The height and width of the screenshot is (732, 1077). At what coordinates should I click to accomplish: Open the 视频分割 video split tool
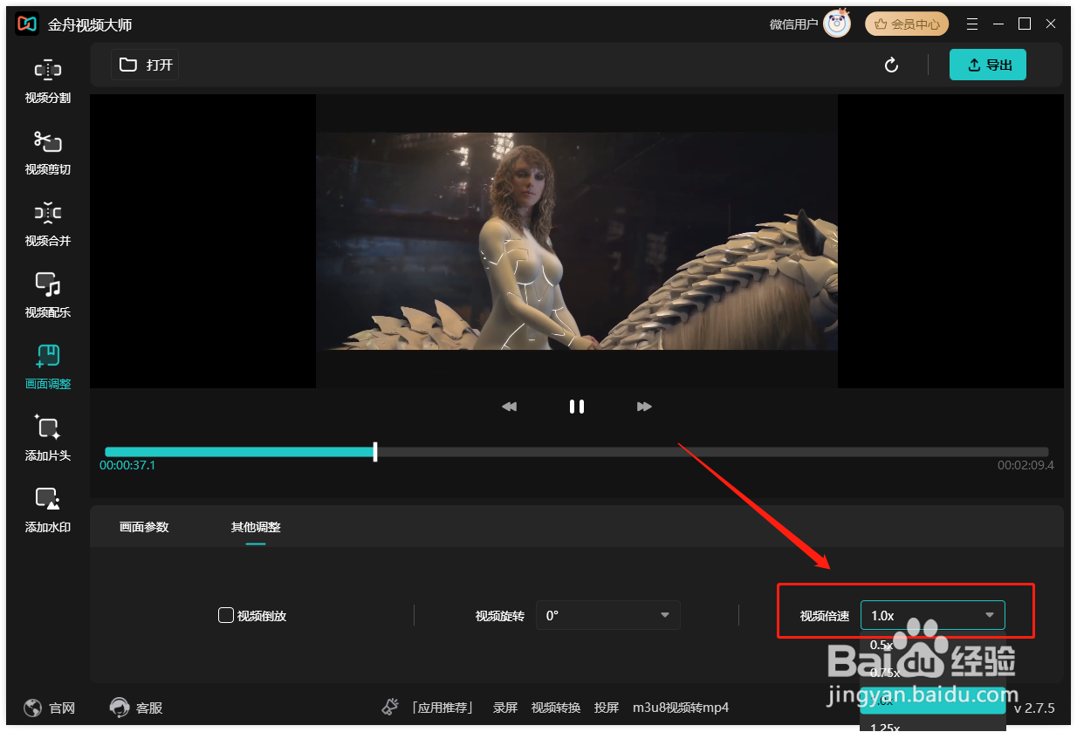point(48,81)
